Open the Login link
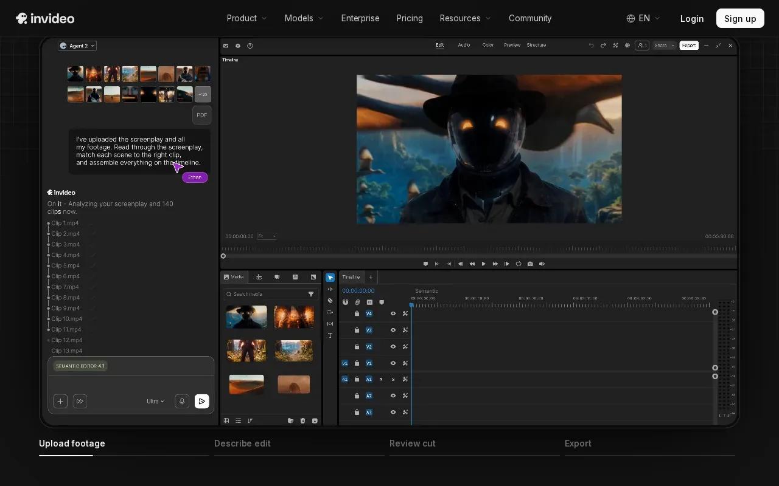 coord(692,18)
